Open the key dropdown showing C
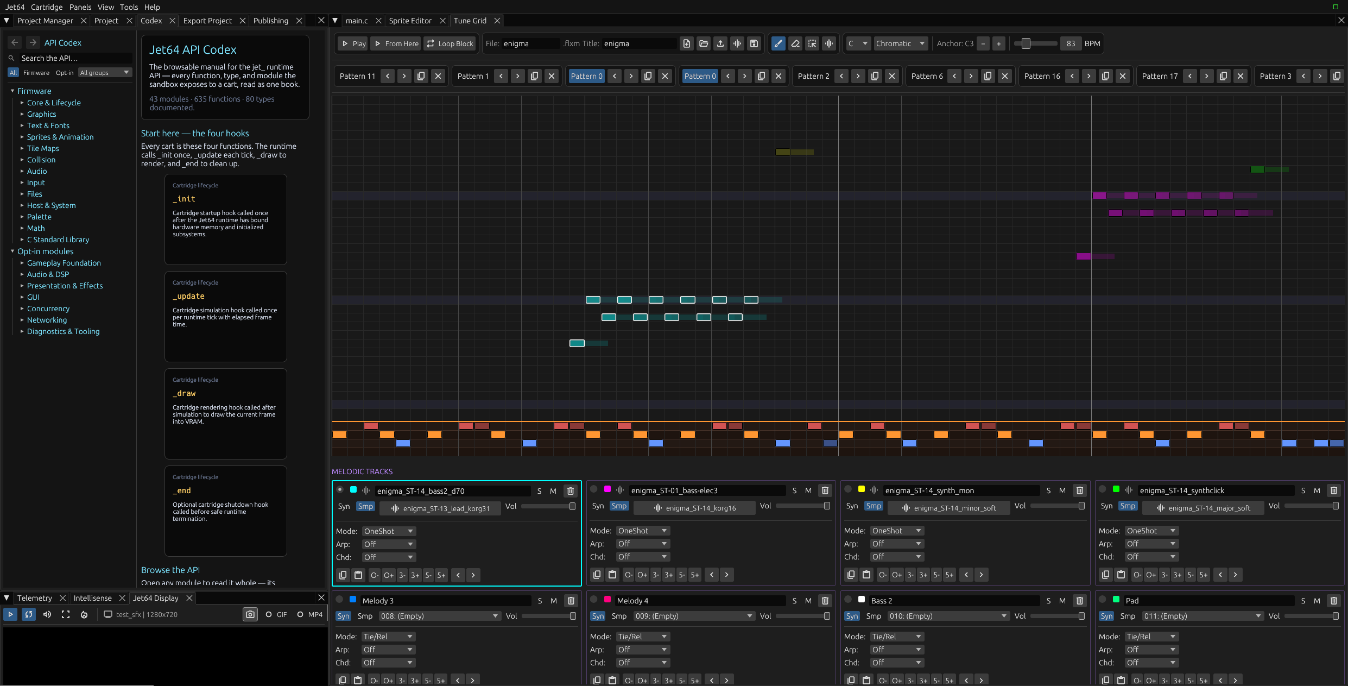Screen dimensions: 1348x686 click(858, 43)
